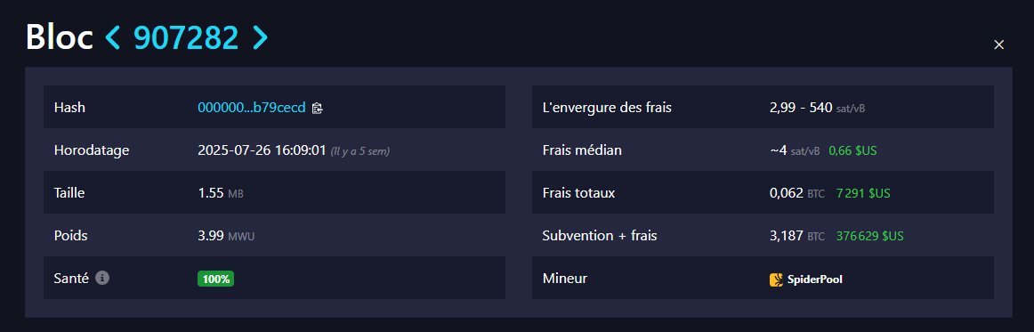The height and width of the screenshot is (332, 1034).
Task: Open the block hash link 000000...b79cecd
Action: 252,108
